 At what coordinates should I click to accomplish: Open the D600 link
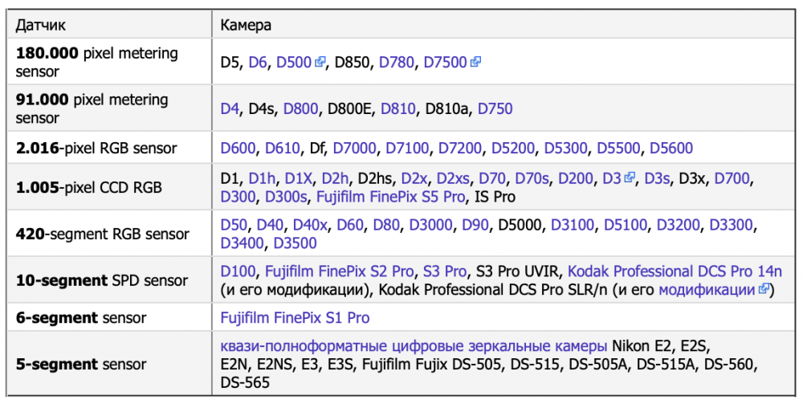(238, 148)
